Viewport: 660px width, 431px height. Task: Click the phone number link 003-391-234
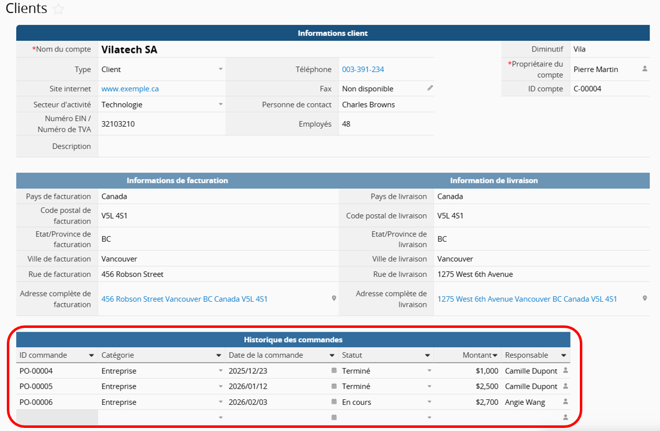click(x=363, y=70)
